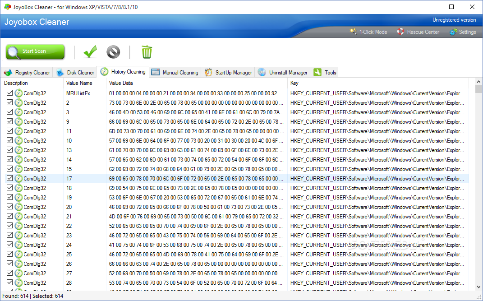Sort by the Value Data column header
The image size is (483, 301).
click(197, 83)
